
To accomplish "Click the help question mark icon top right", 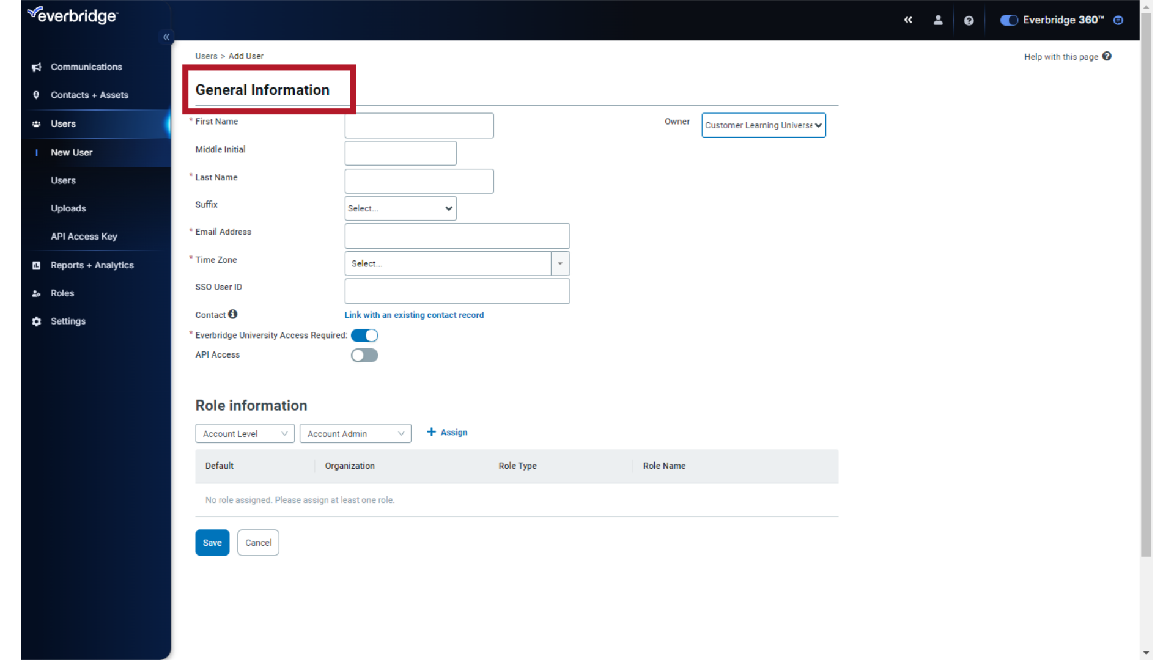I will (x=967, y=20).
